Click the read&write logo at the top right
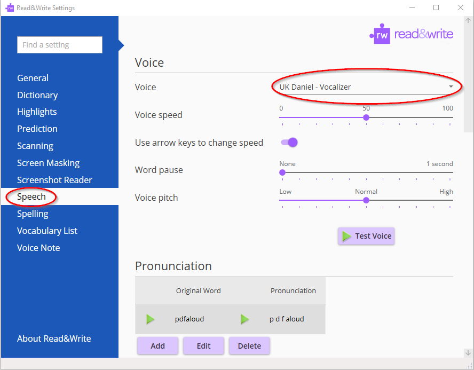Image resolution: width=474 pixels, height=370 pixels. pos(411,34)
